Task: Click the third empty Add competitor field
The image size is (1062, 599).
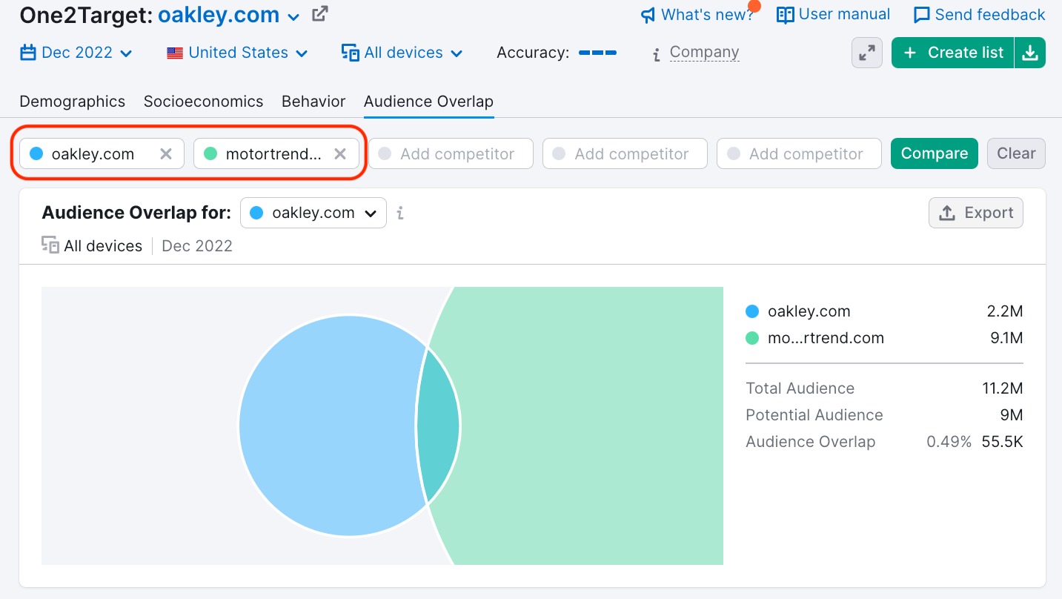Action: click(799, 153)
